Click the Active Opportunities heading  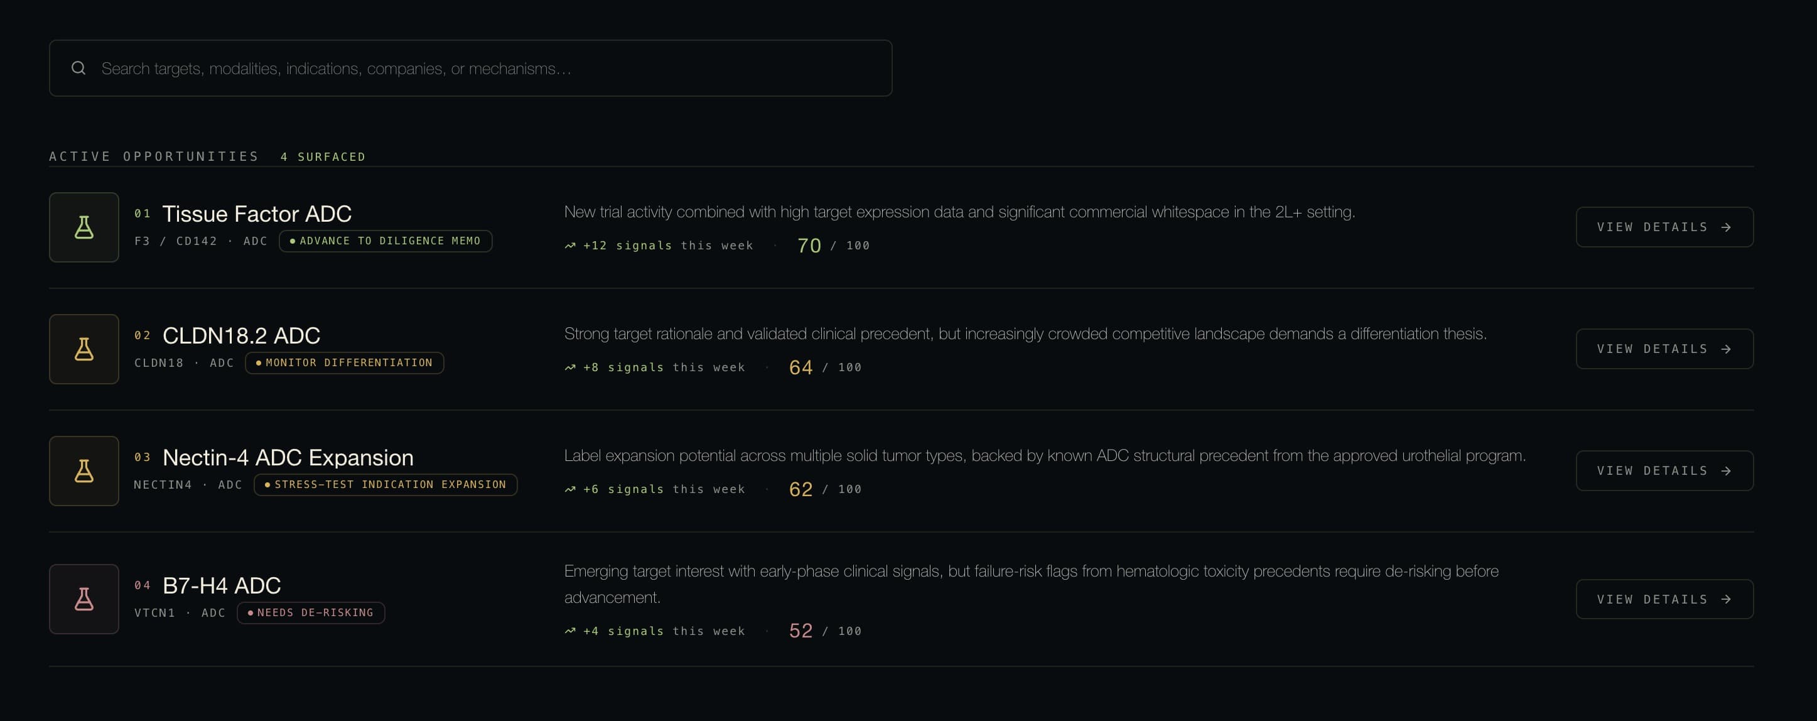coord(154,156)
